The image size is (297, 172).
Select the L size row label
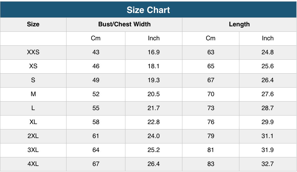point(33,108)
